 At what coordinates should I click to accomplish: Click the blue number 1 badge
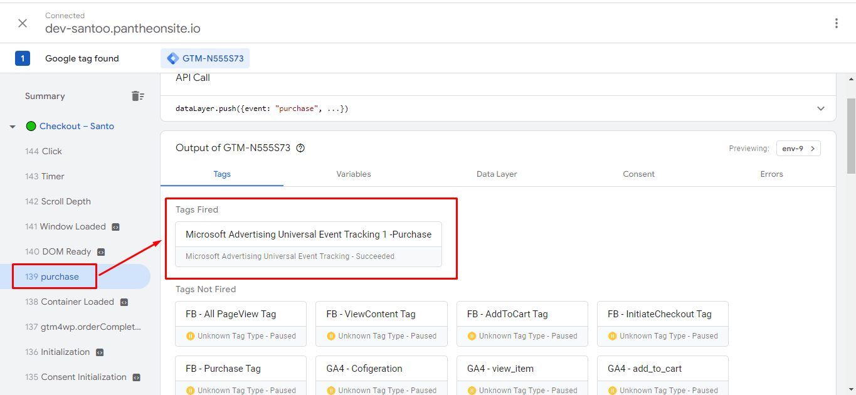(23, 58)
